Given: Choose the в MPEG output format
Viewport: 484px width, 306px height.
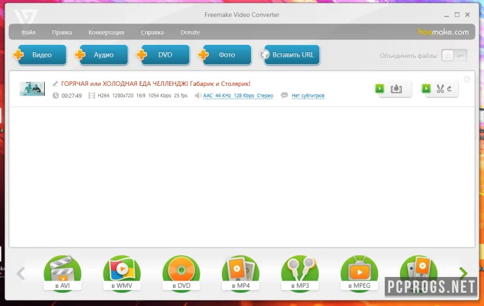Looking at the screenshot, I should (x=359, y=273).
